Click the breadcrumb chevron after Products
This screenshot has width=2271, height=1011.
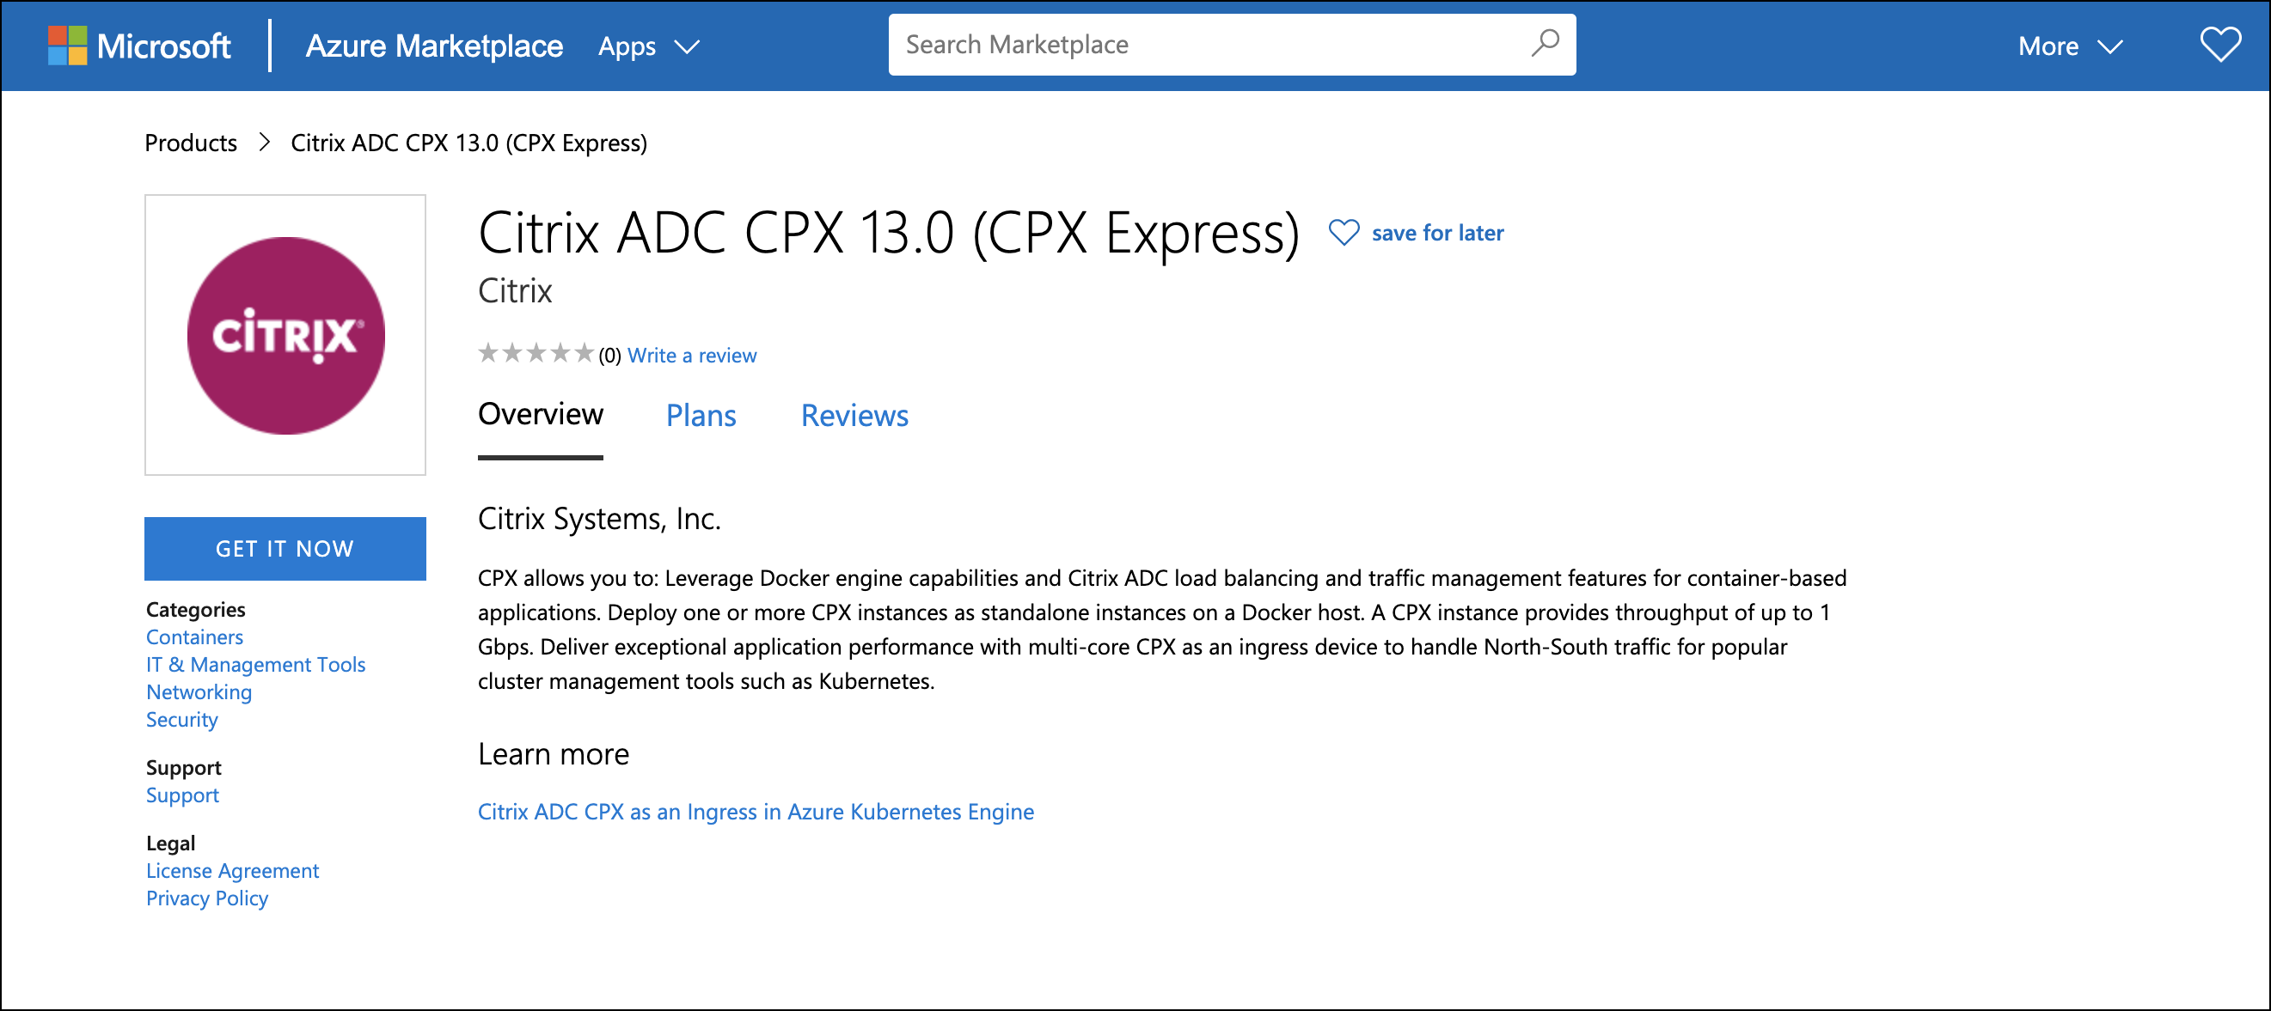[x=264, y=142]
